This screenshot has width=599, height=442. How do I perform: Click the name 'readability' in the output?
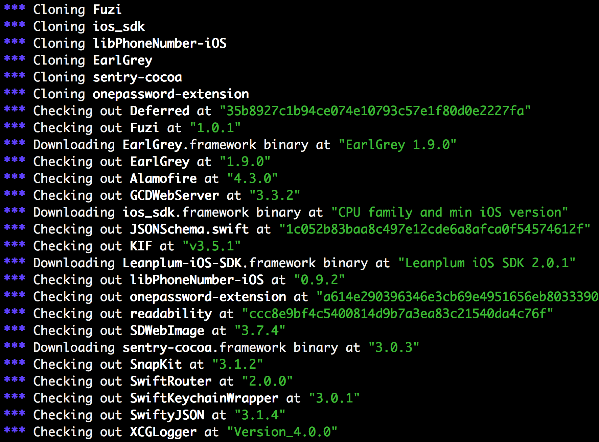click(171, 314)
